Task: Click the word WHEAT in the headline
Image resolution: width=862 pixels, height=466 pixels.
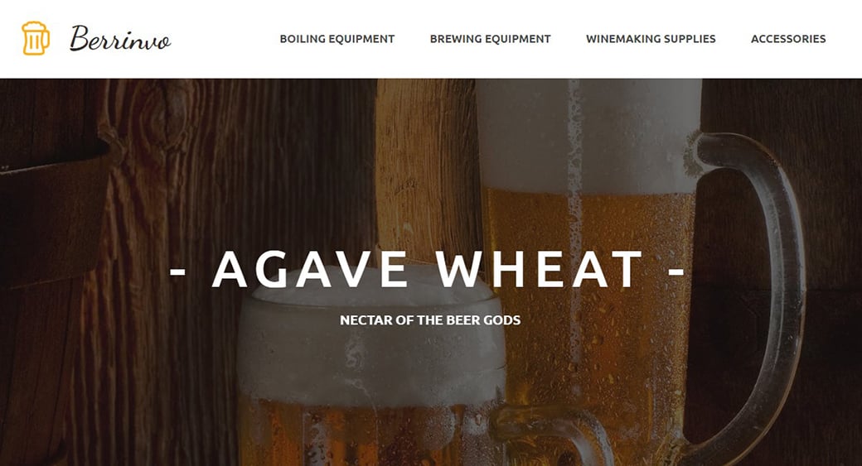Action: pyautogui.click(x=540, y=269)
